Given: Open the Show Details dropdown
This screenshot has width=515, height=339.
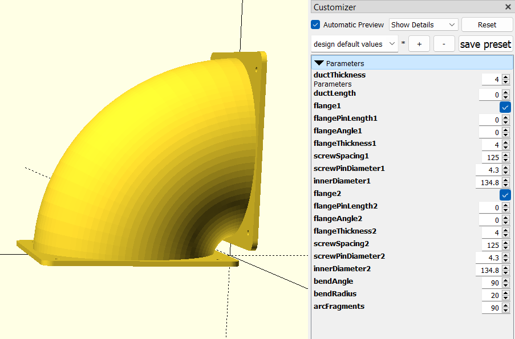Looking at the screenshot, I should pyautogui.click(x=423, y=24).
